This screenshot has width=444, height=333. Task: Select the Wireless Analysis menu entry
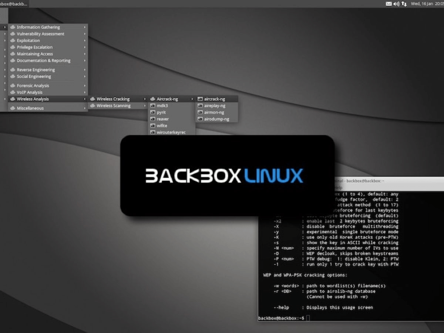click(48, 99)
